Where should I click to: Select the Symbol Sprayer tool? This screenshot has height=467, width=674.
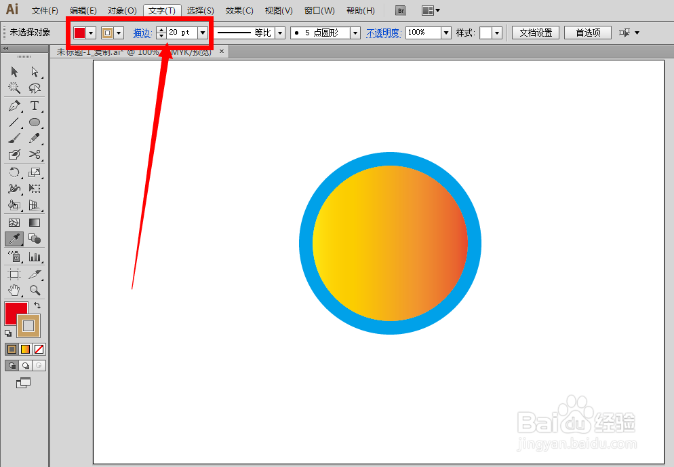point(14,257)
